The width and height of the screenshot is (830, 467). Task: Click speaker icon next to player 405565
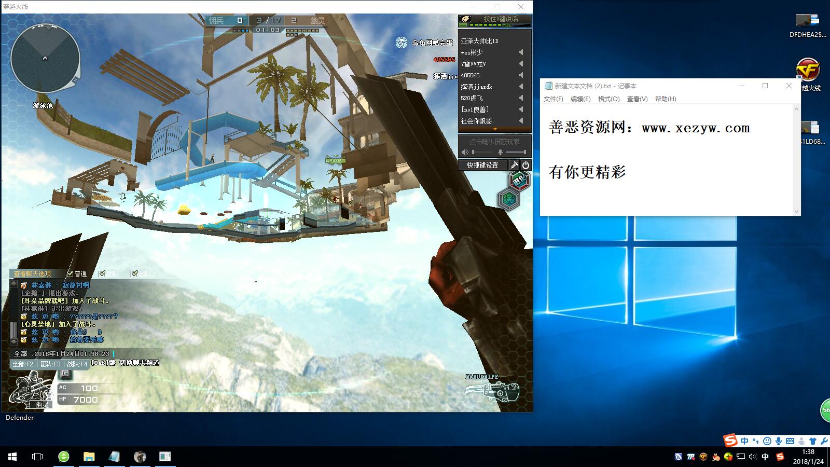521,75
